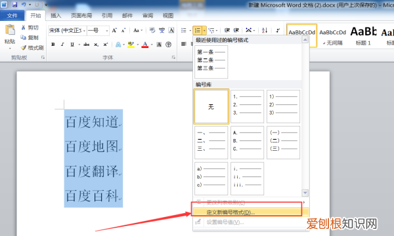
Task: Select the '1. 2. 3.' numbering format
Action: (x=248, y=107)
